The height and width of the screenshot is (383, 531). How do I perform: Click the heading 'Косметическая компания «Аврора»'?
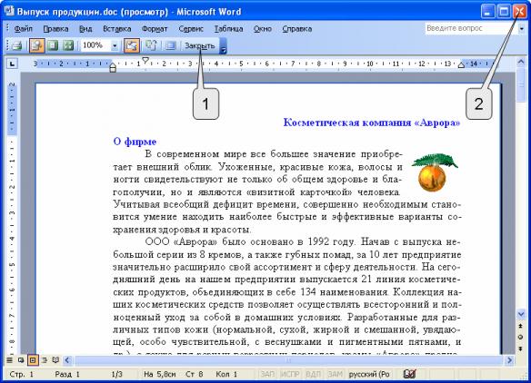point(372,123)
